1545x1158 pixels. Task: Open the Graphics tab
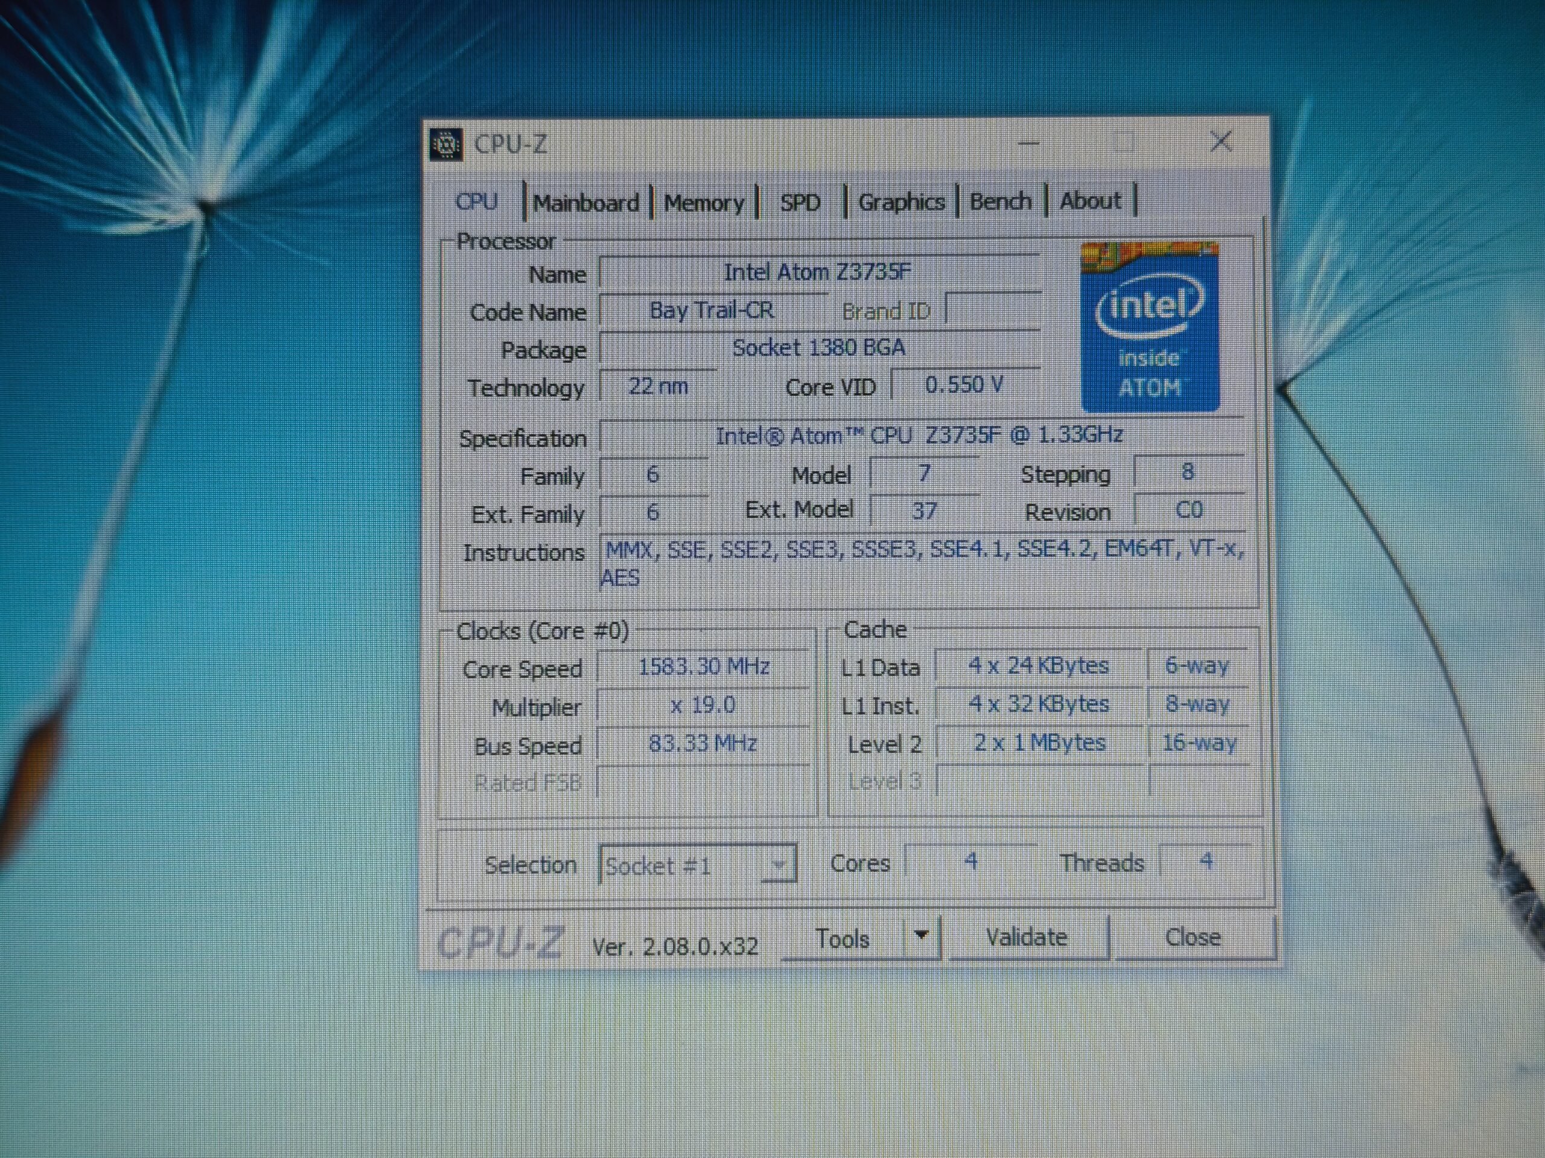[x=901, y=201]
